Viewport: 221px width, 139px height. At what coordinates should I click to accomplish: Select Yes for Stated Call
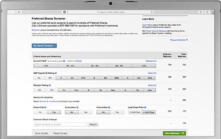[x=54, y=112]
